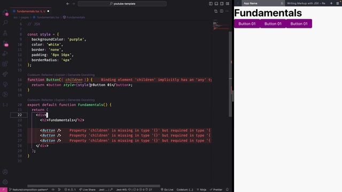This screenshot has width=342, height=192.
Task: Open the Codeium braces view in the activity bar
Action: point(5,105)
